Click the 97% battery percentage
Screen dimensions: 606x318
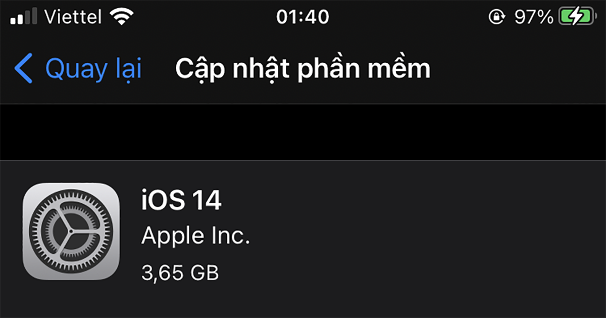click(x=534, y=18)
